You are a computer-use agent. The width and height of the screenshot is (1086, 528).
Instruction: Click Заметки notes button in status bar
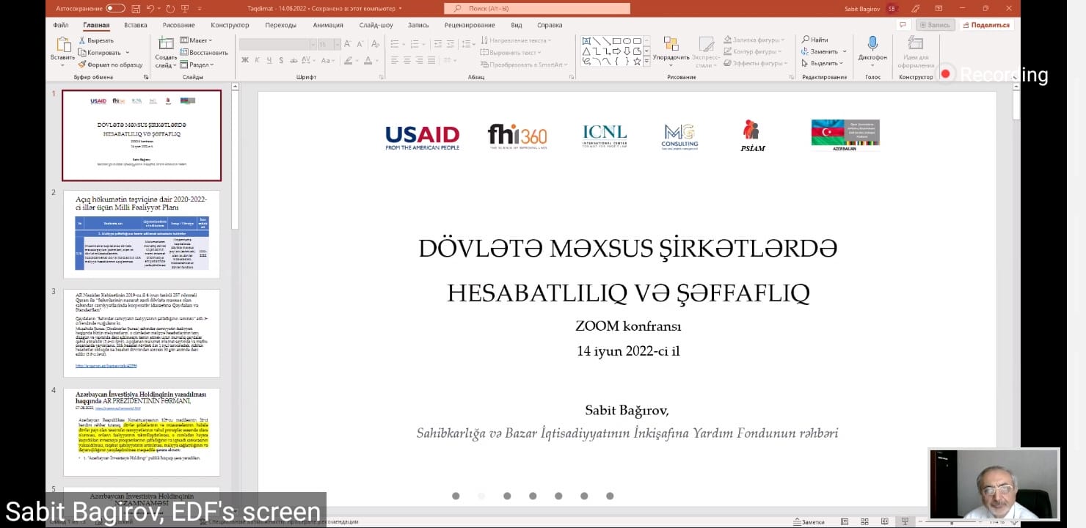click(x=809, y=522)
